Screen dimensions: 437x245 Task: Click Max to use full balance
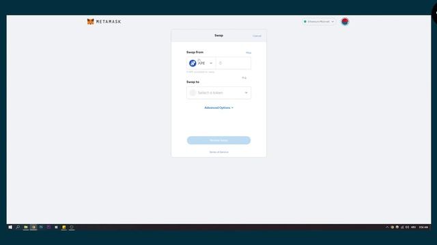pyautogui.click(x=249, y=52)
